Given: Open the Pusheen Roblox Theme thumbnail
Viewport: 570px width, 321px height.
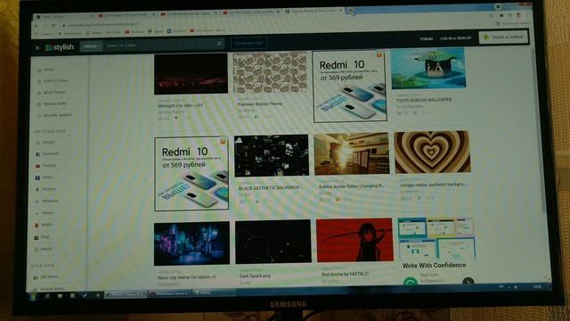Looking at the screenshot, I should (x=270, y=72).
